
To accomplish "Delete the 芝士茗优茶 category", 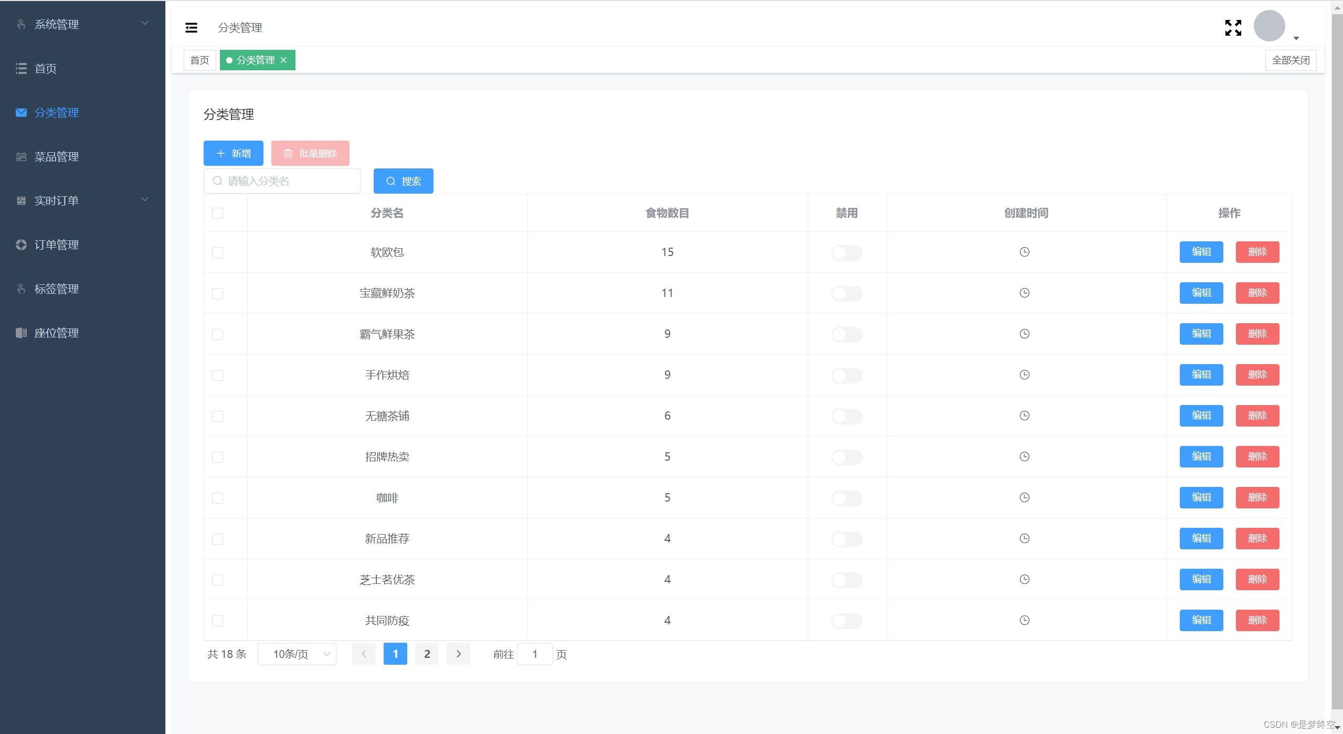I will [x=1257, y=579].
